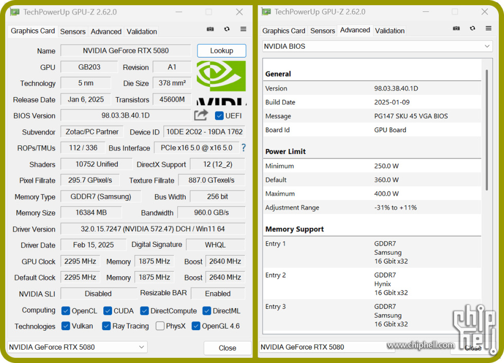The height and width of the screenshot is (363, 504).
Task: Click the Bus Interface field PCIe x16 5.0
Action: click(x=196, y=148)
